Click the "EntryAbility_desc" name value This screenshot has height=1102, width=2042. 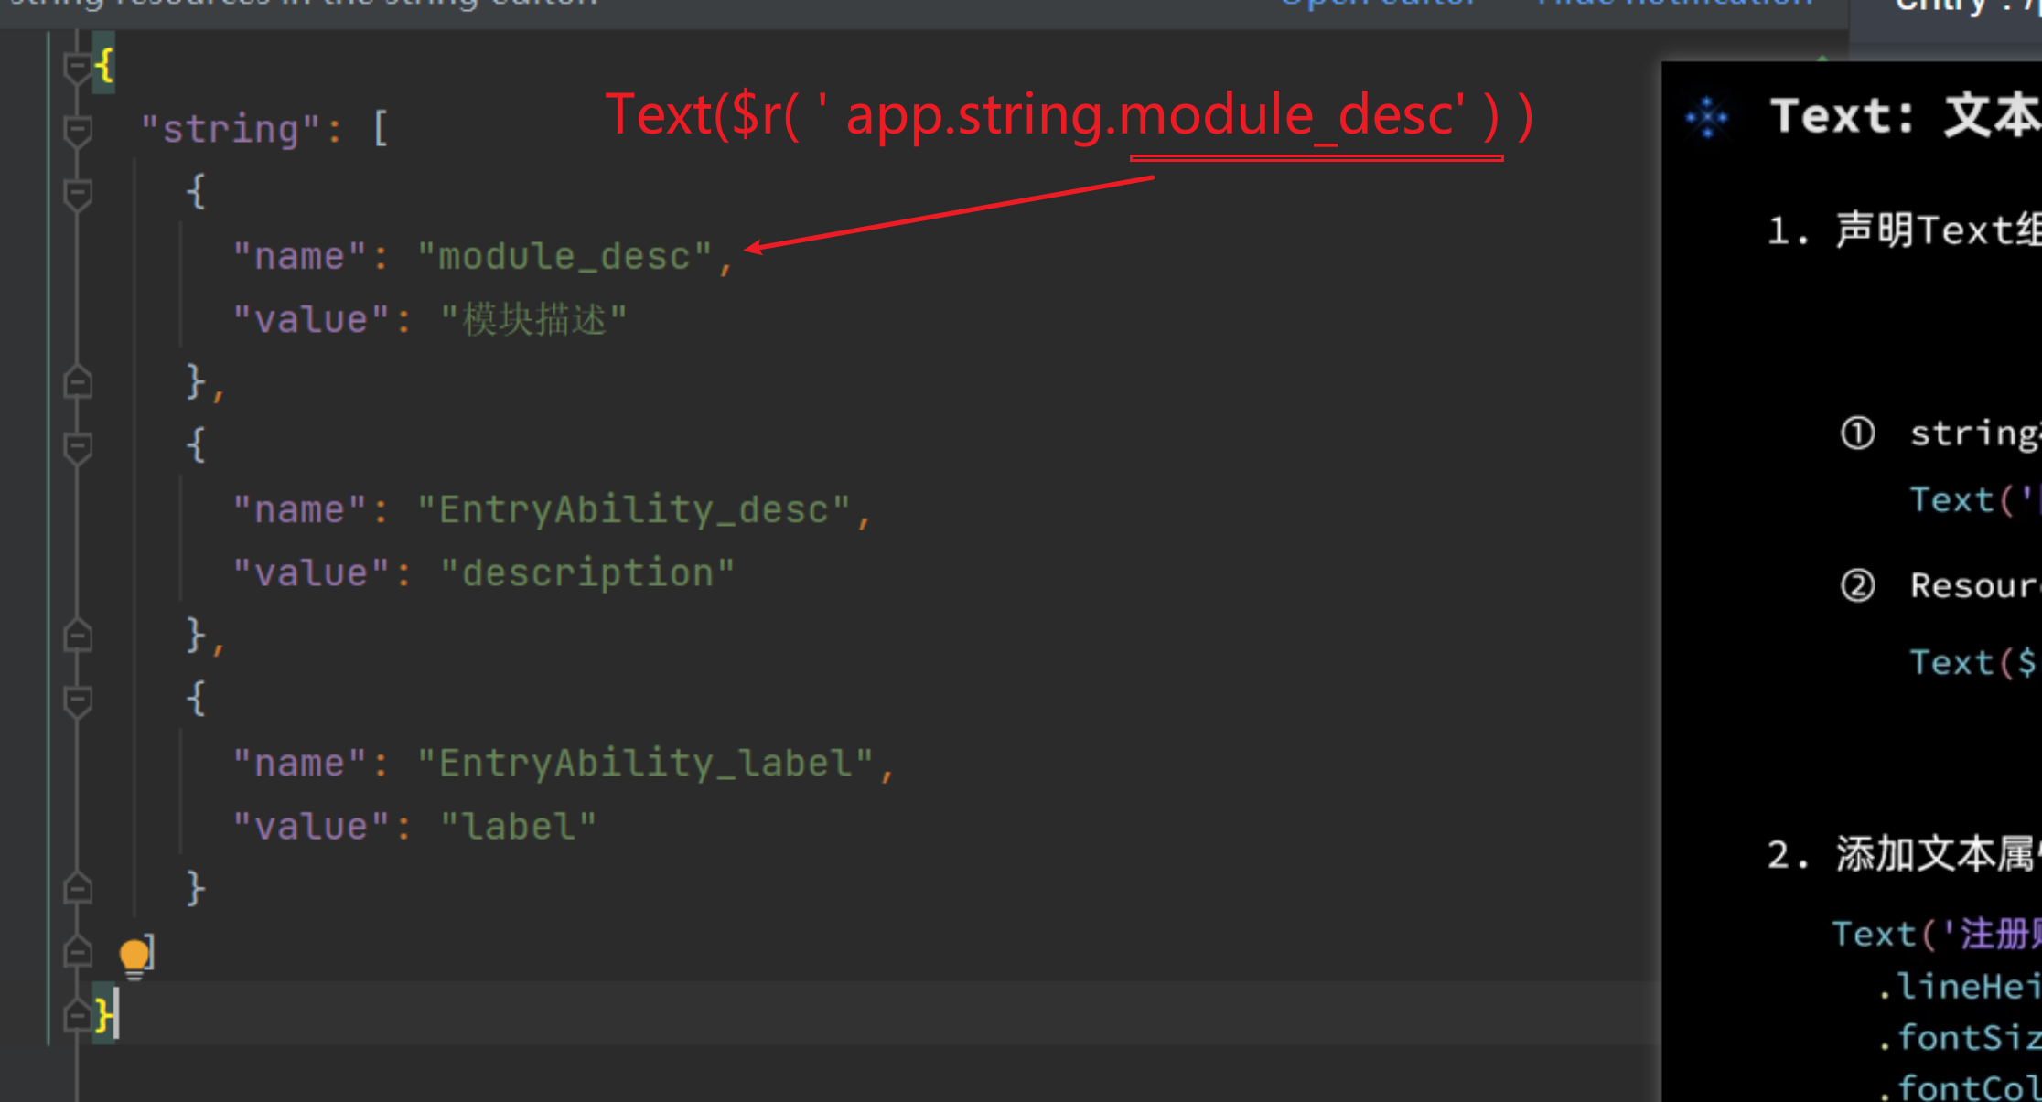(634, 510)
